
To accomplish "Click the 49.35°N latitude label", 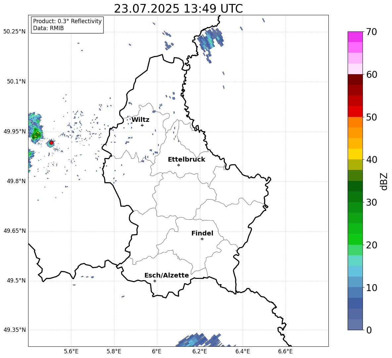I will [x=15, y=330].
